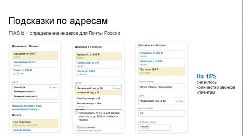Select Почта от 257 ₽ delivery option

[x=35, y=71]
